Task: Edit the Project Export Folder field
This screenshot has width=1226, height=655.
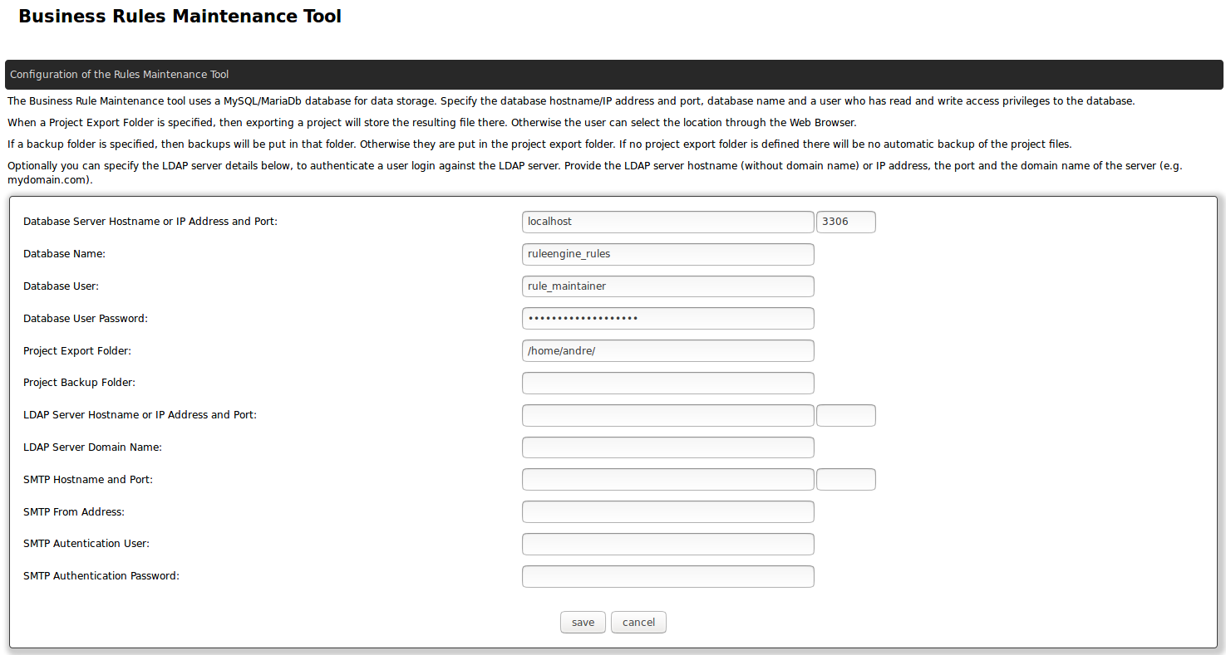Action: coord(668,350)
